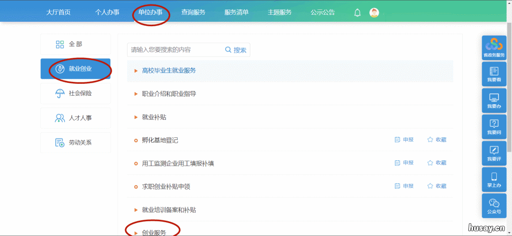Click 高校毕业生就业服务 row text
The width and height of the screenshot is (512, 236).
tap(169, 71)
